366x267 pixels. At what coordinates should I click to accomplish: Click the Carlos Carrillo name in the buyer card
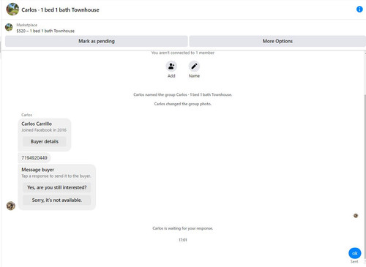click(37, 124)
